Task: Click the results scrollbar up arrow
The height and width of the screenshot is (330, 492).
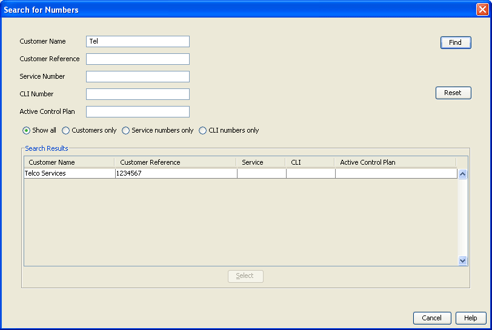Action: click(x=462, y=174)
